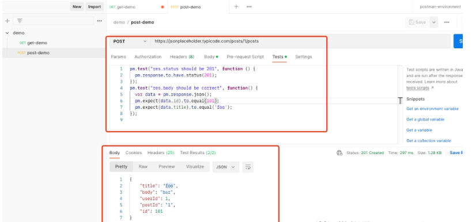Open the JSON format dropdown

click(225, 167)
